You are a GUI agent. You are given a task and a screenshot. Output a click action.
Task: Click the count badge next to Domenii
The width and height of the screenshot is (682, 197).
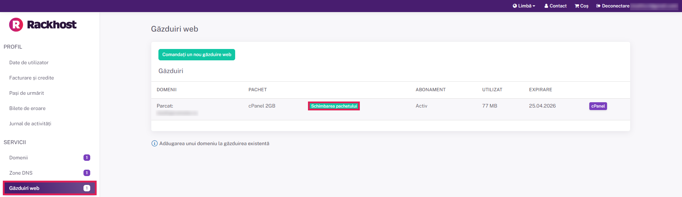coord(87,158)
